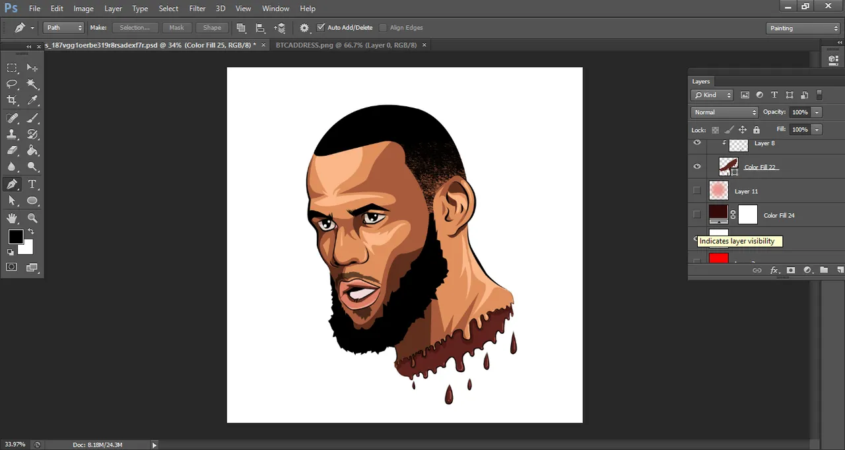Reset default foreground and background colors

(11, 252)
